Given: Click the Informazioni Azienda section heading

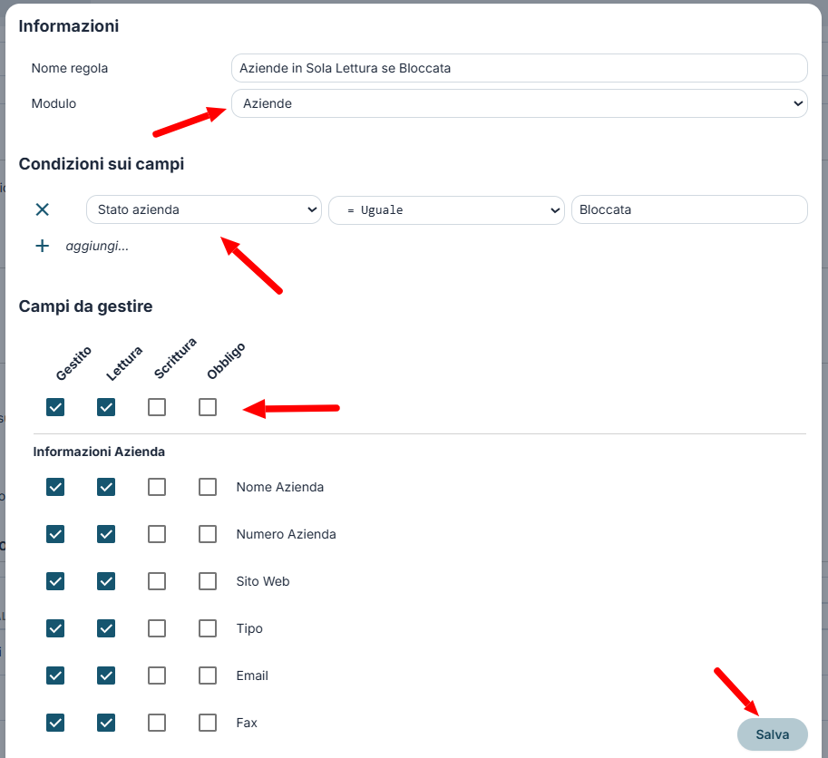Looking at the screenshot, I should [x=99, y=452].
